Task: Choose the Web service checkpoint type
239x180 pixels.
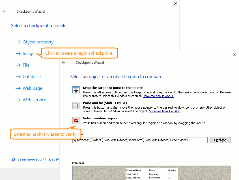Action: (34, 100)
